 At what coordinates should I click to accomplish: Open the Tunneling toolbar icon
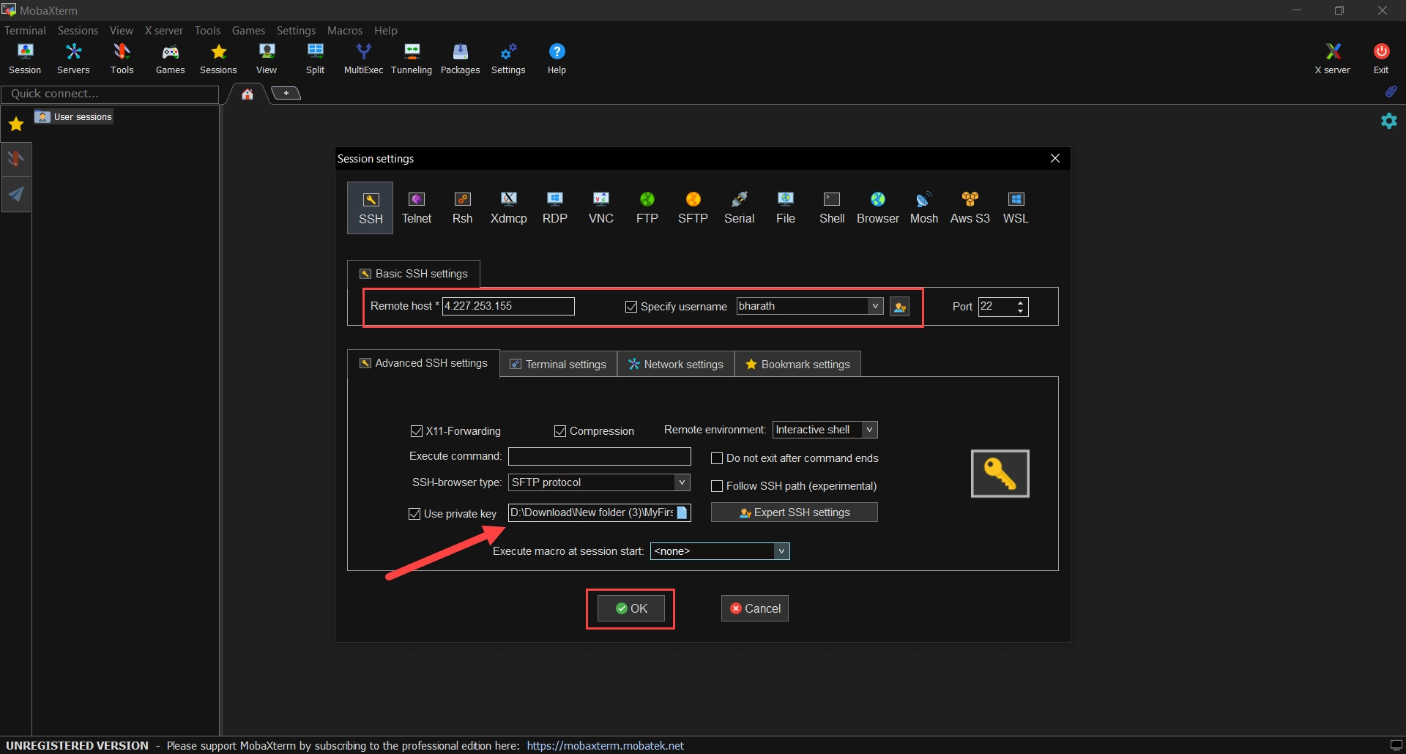(412, 59)
